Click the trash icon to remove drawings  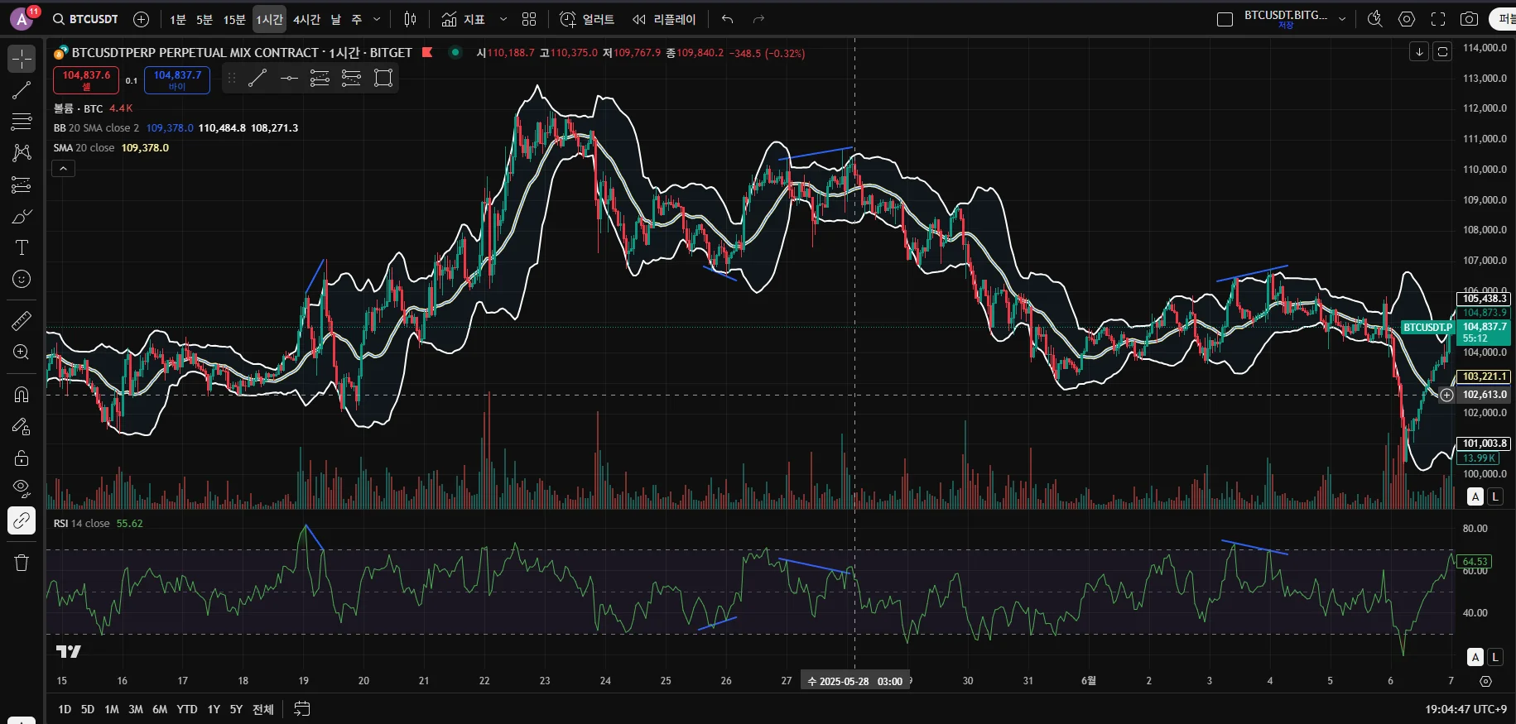[22, 563]
